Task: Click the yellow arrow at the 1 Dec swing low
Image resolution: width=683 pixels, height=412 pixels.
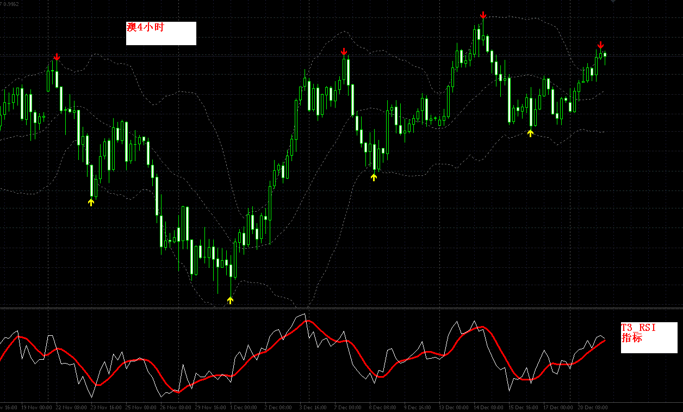Action: click(231, 300)
